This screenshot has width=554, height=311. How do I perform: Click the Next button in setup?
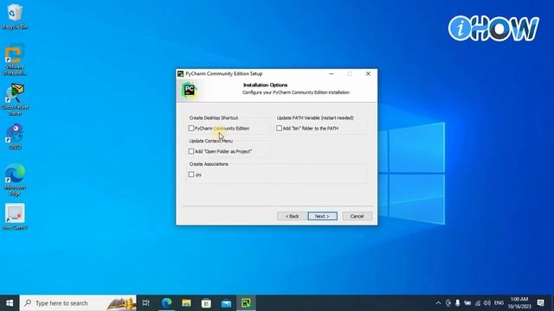(322, 216)
